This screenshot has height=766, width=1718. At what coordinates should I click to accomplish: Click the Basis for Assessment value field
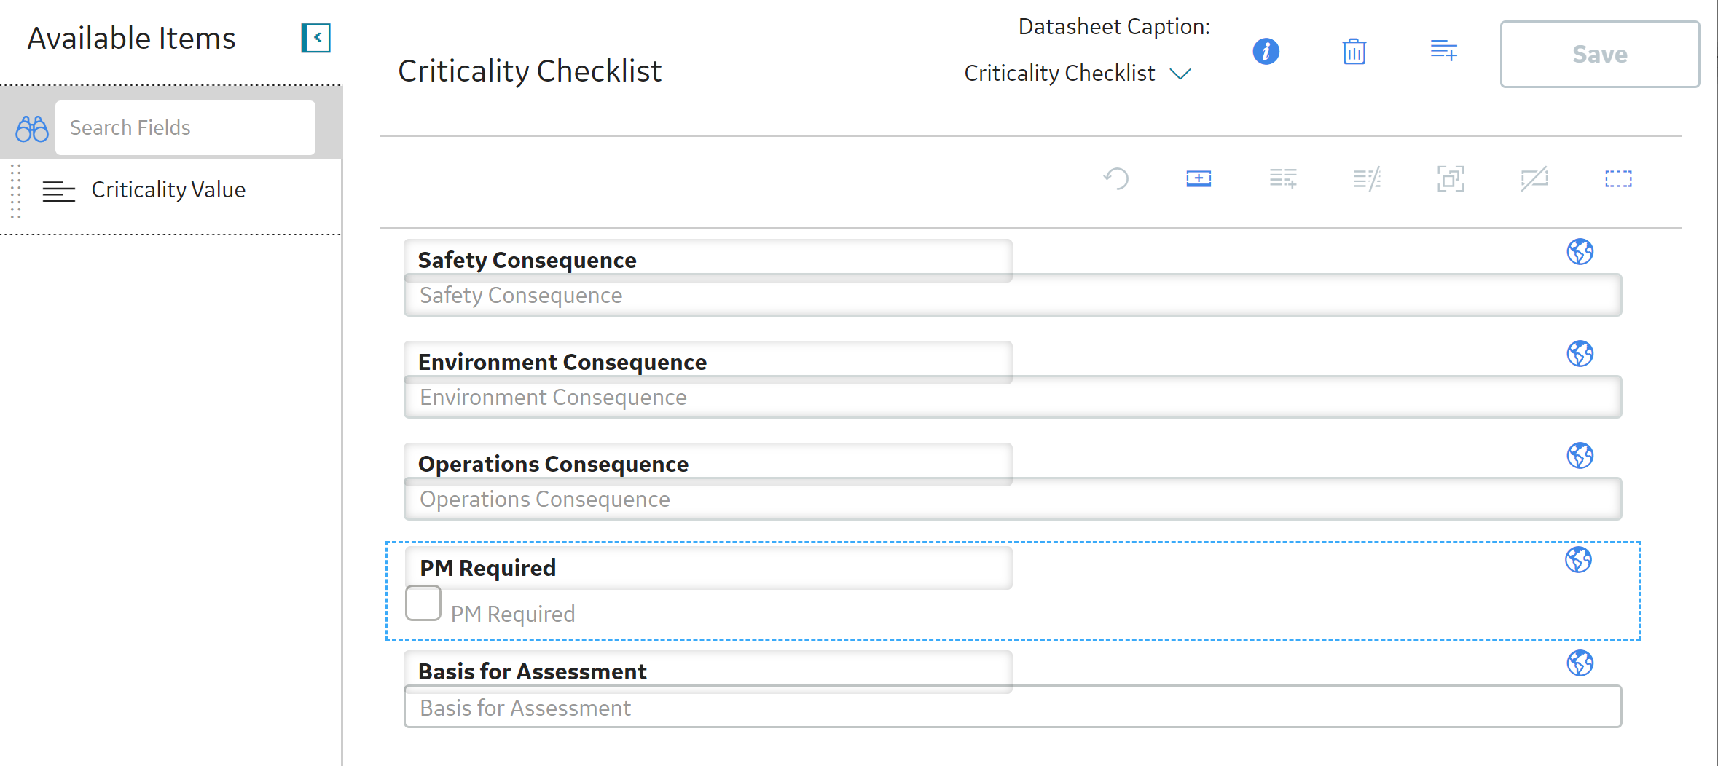tap(1013, 707)
